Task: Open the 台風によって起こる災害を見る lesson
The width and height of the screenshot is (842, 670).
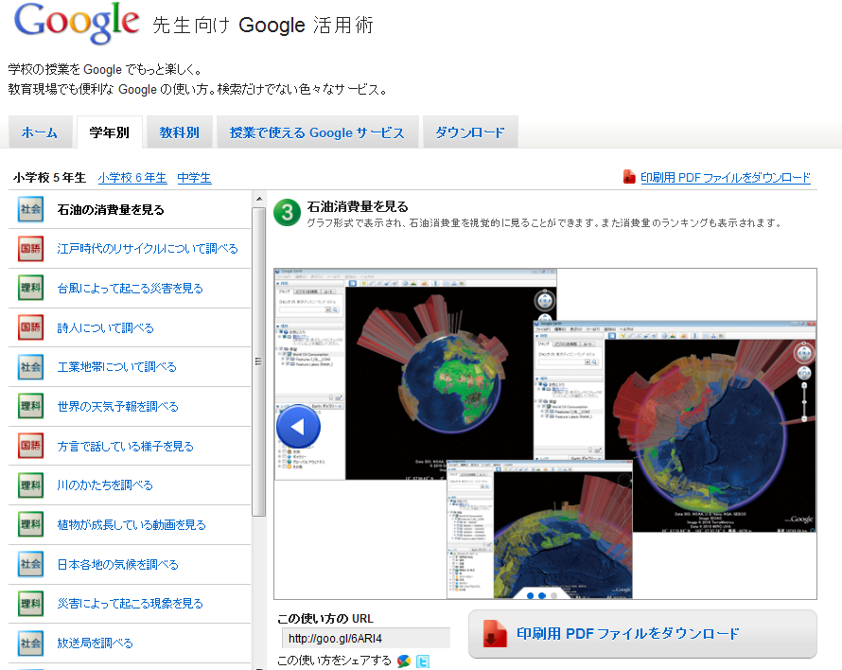Action: [x=131, y=289]
